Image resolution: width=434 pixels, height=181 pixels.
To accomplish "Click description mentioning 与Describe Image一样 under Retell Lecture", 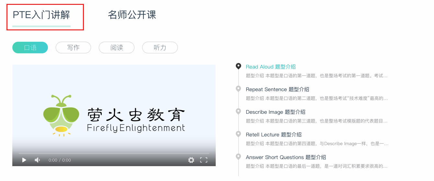I will (x=317, y=144).
